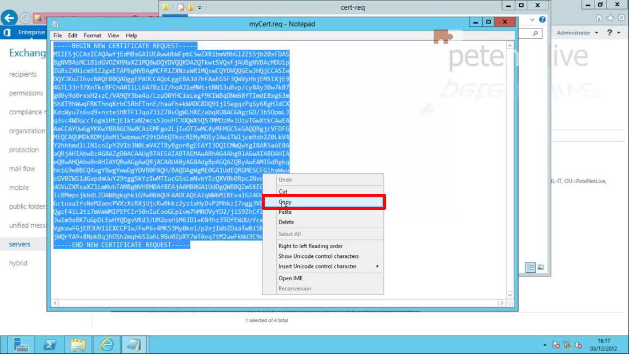
Task: Go forward in the Internet Explorer window
Action: (25, 18)
